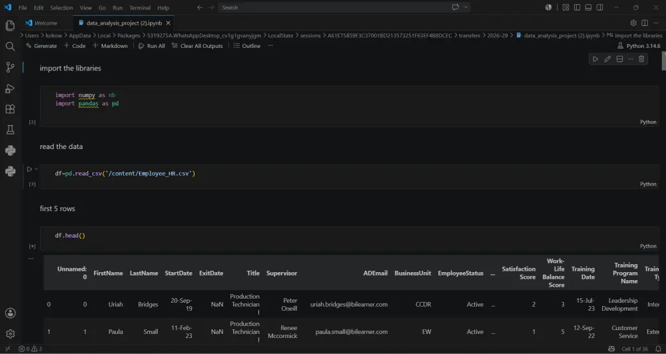Expand the 2026-29 breadcrumb
Viewport: 666px width, 354px height.
498,36
